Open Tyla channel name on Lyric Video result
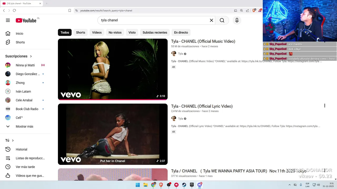The height and width of the screenshot is (189, 337). point(180,119)
